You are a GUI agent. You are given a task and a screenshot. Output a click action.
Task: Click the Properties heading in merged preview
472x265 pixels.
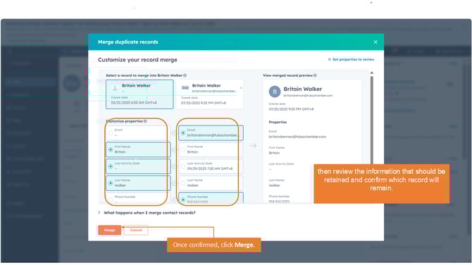tap(278, 122)
